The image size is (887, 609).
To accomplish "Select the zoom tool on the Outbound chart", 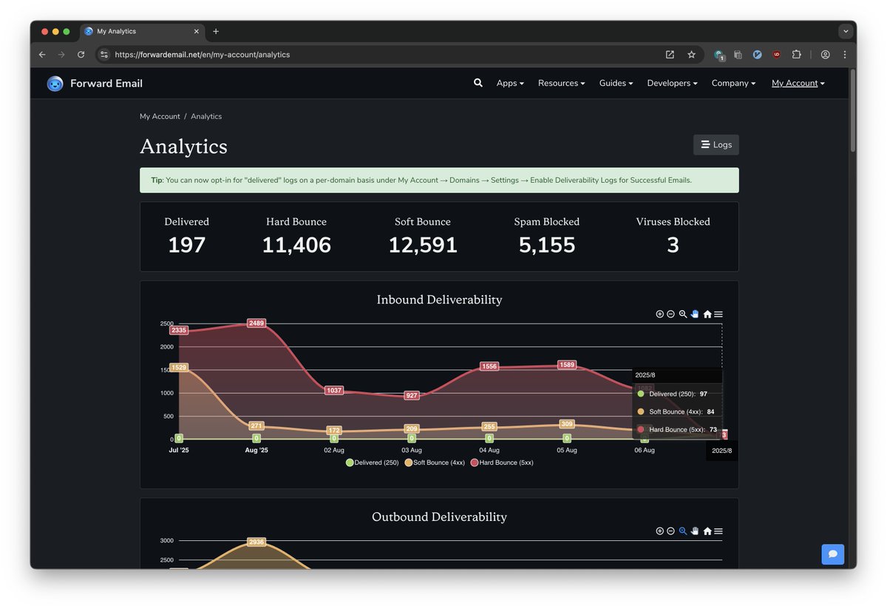I will coord(683,531).
